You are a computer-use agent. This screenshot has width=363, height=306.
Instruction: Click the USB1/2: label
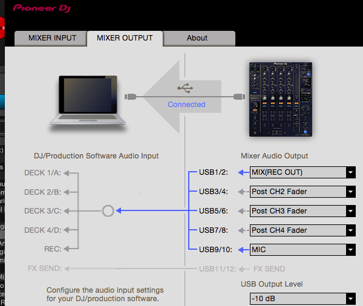click(x=214, y=172)
